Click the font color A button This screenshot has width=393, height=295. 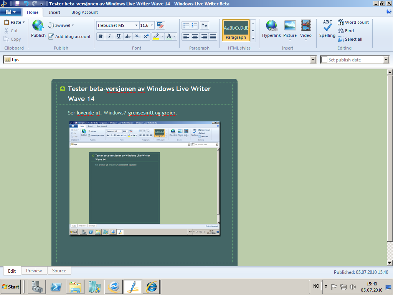pyautogui.click(x=169, y=36)
